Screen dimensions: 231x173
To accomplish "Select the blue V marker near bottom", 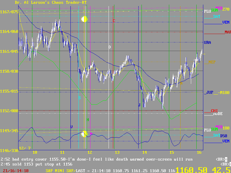I will click(x=71, y=127).
